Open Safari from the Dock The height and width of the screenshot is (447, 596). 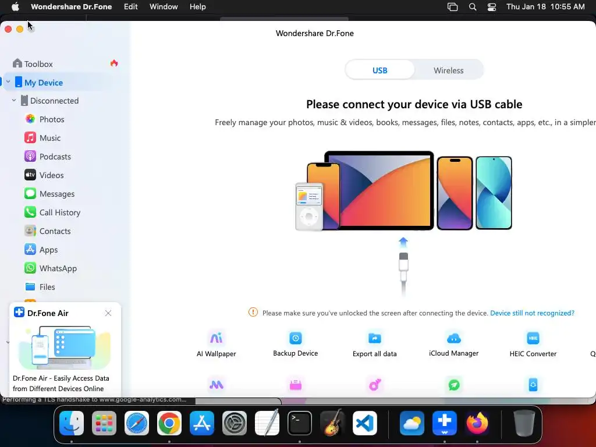[136, 423]
